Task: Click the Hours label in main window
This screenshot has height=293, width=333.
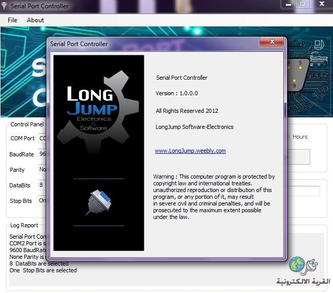Action: pos(300,137)
